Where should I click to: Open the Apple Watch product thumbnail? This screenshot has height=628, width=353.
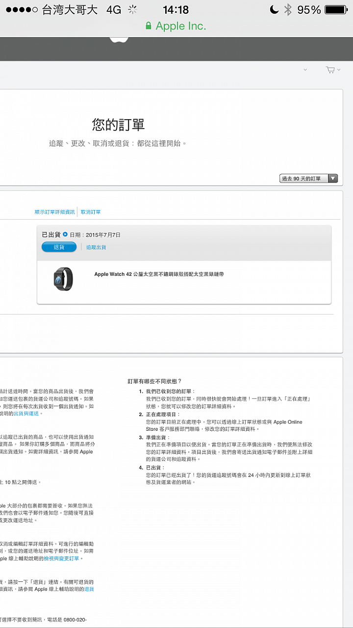pyautogui.click(x=63, y=279)
